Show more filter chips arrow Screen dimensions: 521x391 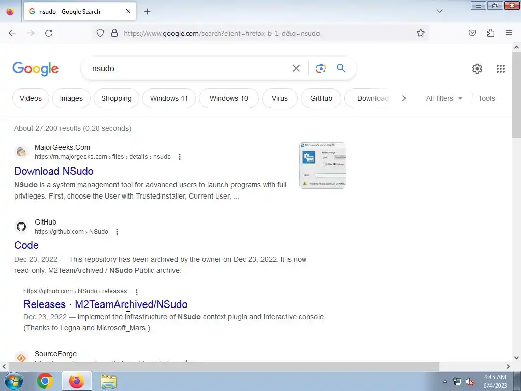click(x=403, y=98)
